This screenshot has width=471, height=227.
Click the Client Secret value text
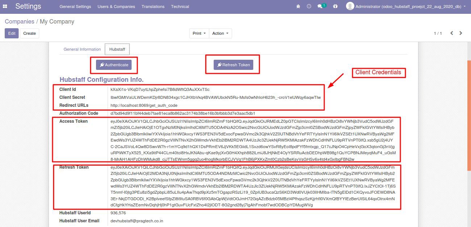(x=216, y=97)
